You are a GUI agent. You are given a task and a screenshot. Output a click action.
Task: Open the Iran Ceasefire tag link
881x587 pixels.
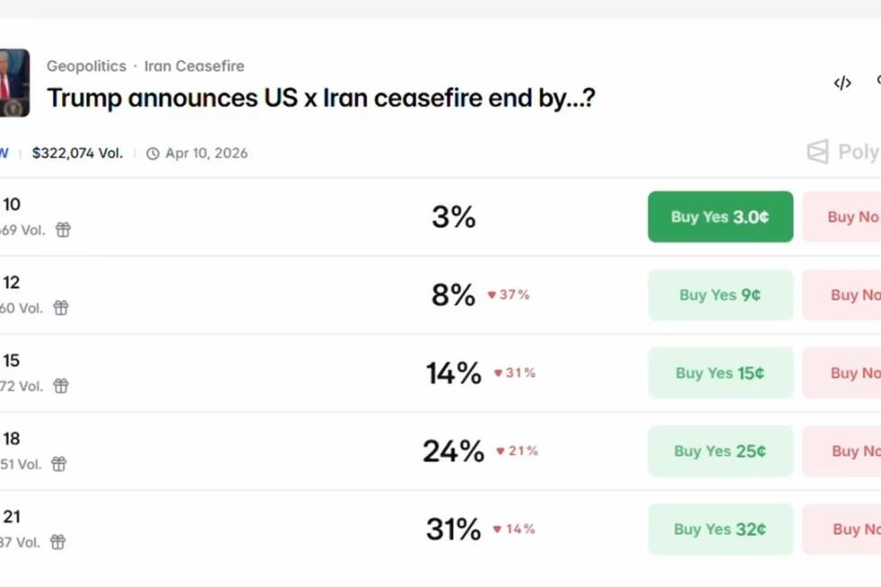tap(194, 67)
